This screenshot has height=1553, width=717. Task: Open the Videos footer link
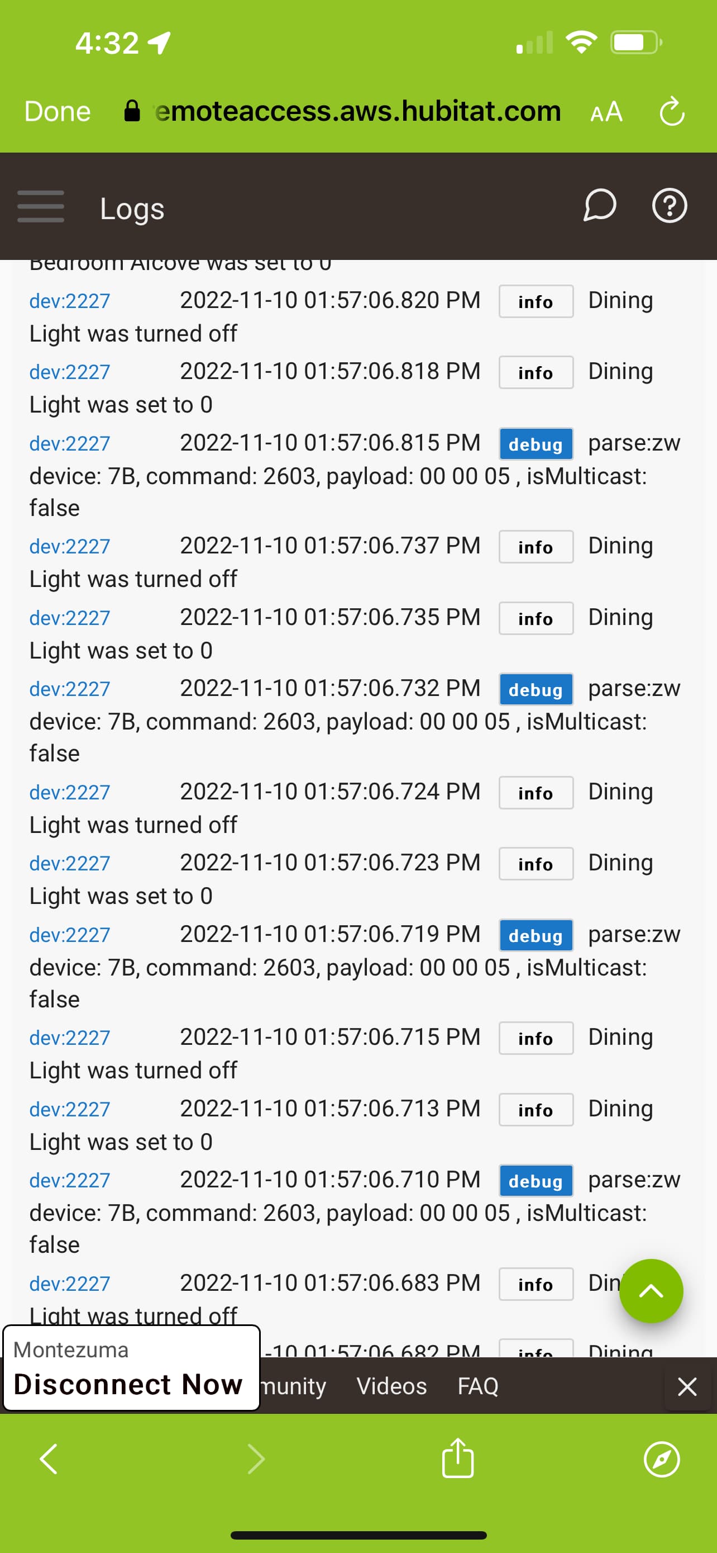[x=391, y=1385]
